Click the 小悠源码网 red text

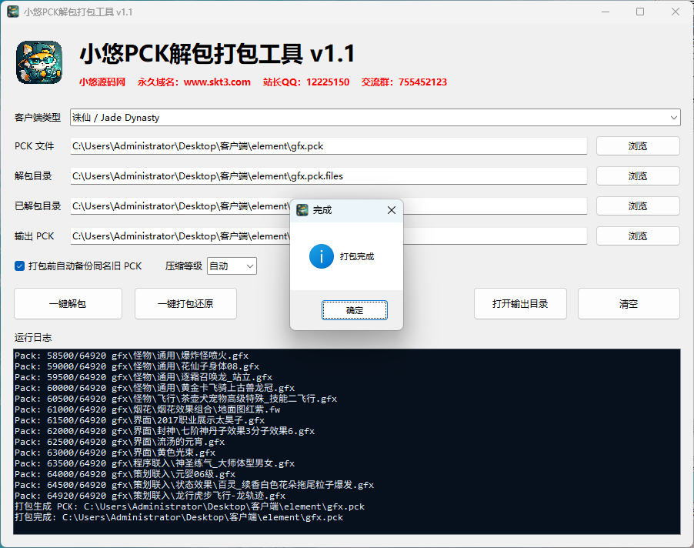[x=102, y=82]
